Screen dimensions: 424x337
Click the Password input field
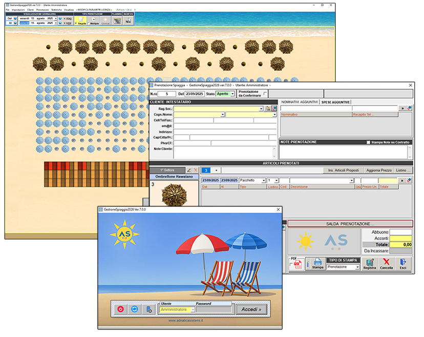214,310
